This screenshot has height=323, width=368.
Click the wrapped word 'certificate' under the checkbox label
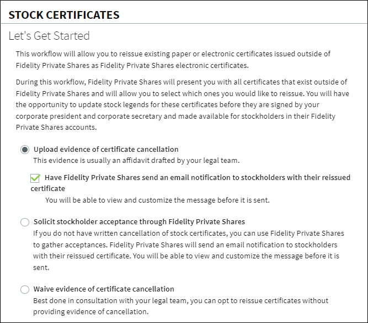click(48, 189)
